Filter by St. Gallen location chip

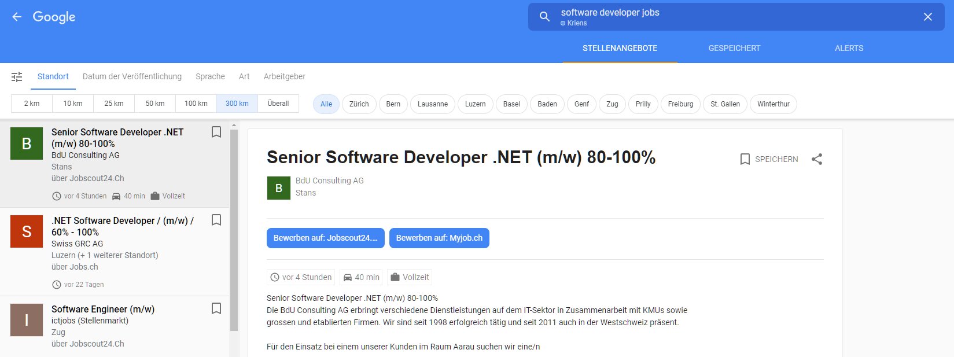(725, 104)
